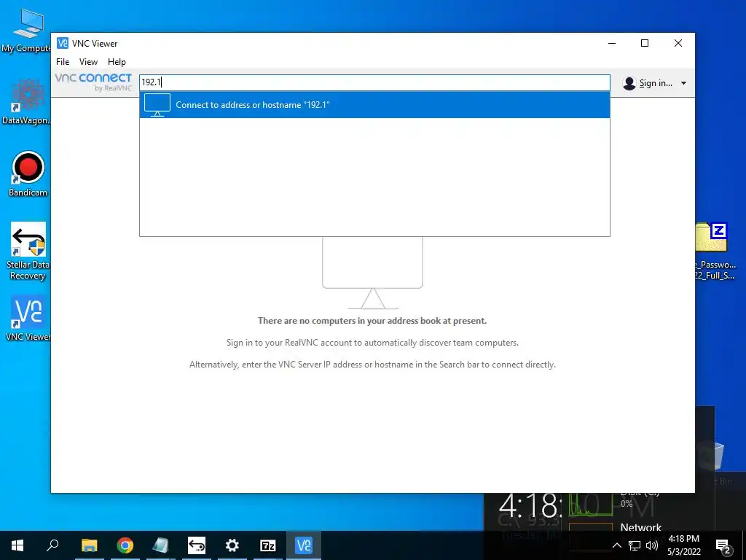Open 7-Zip from the taskbar
The image size is (746, 560).
click(x=268, y=545)
